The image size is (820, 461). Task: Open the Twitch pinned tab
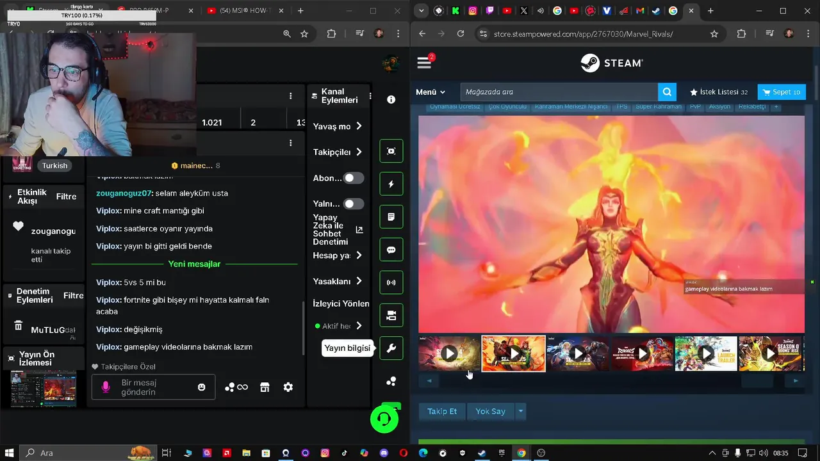click(x=490, y=11)
